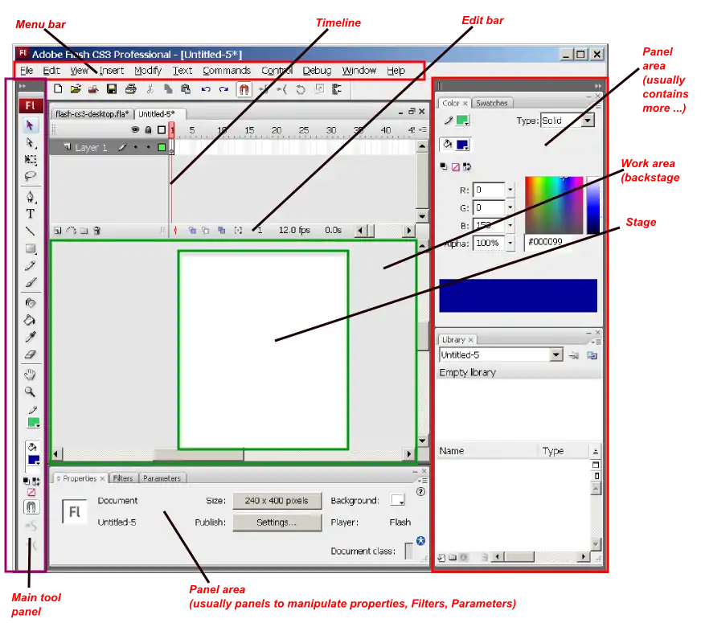The width and height of the screenshot is (701, 623).
Task: Switch to the Swatches tab
Action: [x=491, y=103]
